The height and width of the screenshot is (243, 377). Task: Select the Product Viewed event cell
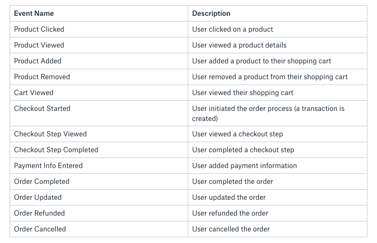click(39, 45)
